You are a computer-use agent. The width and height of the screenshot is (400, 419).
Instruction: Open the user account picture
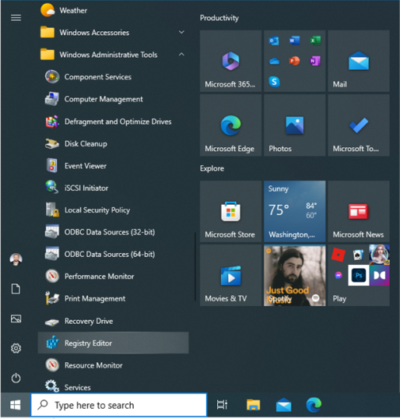[x=16, y=259]
